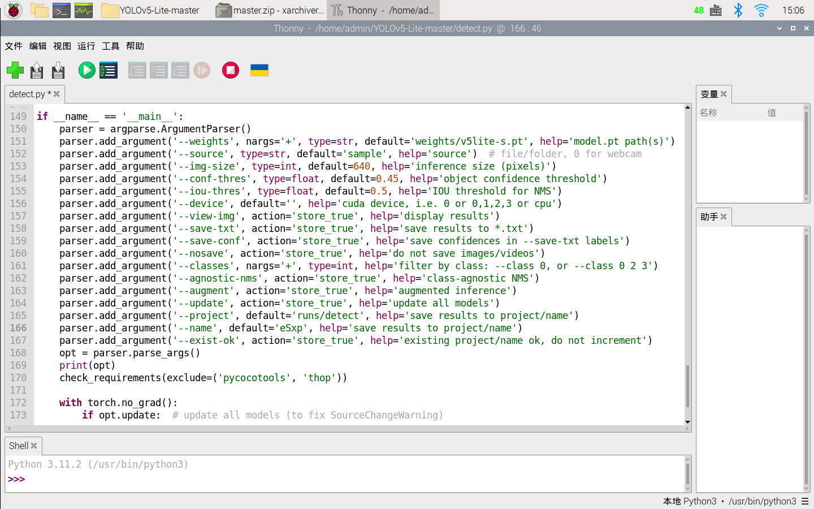Switch to Thonny window in taskbar

tap(383, 10)
